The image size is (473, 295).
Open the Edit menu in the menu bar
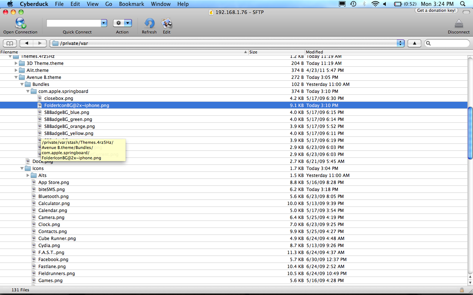(75, 4)
